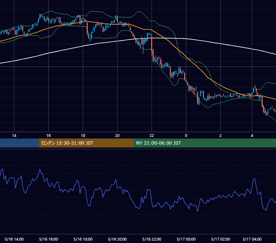Viewport: 276px width, 243px height.
Task: Click the 5/16 14:00 date label
Action: click(14, 239)
